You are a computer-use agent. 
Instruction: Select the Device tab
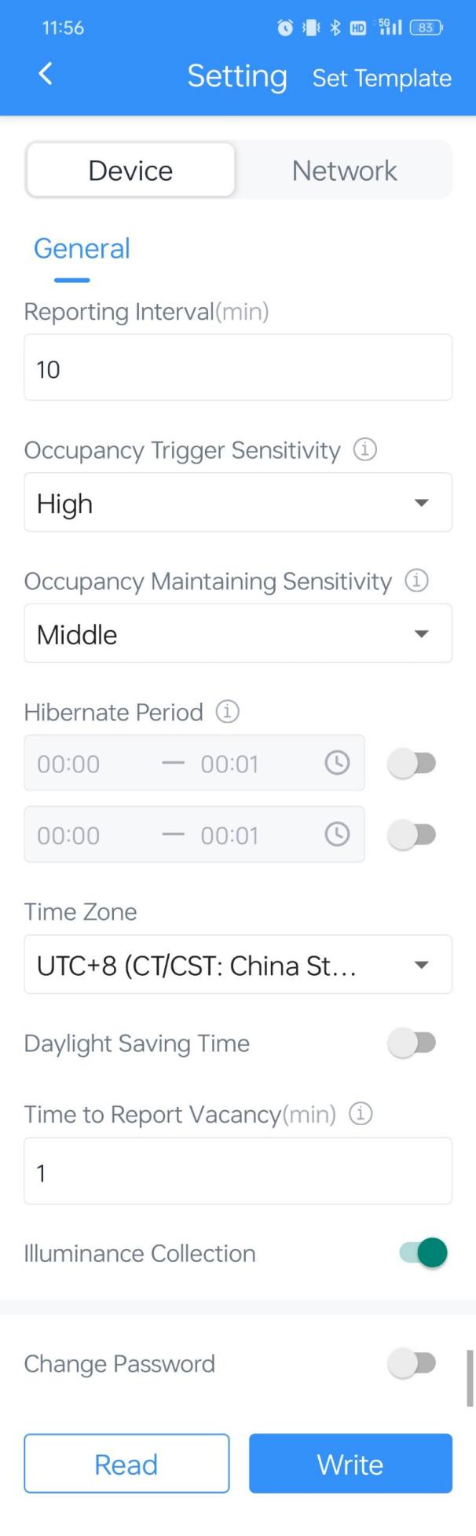tap(130, 170)
